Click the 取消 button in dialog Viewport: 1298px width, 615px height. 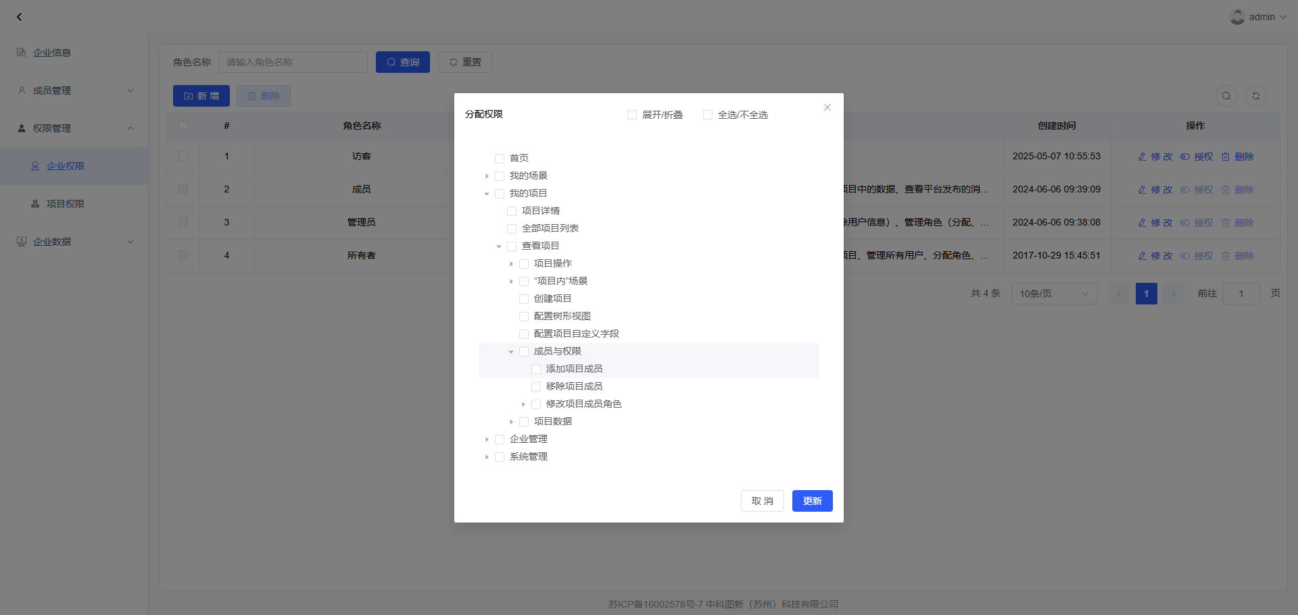pos(762,501)
